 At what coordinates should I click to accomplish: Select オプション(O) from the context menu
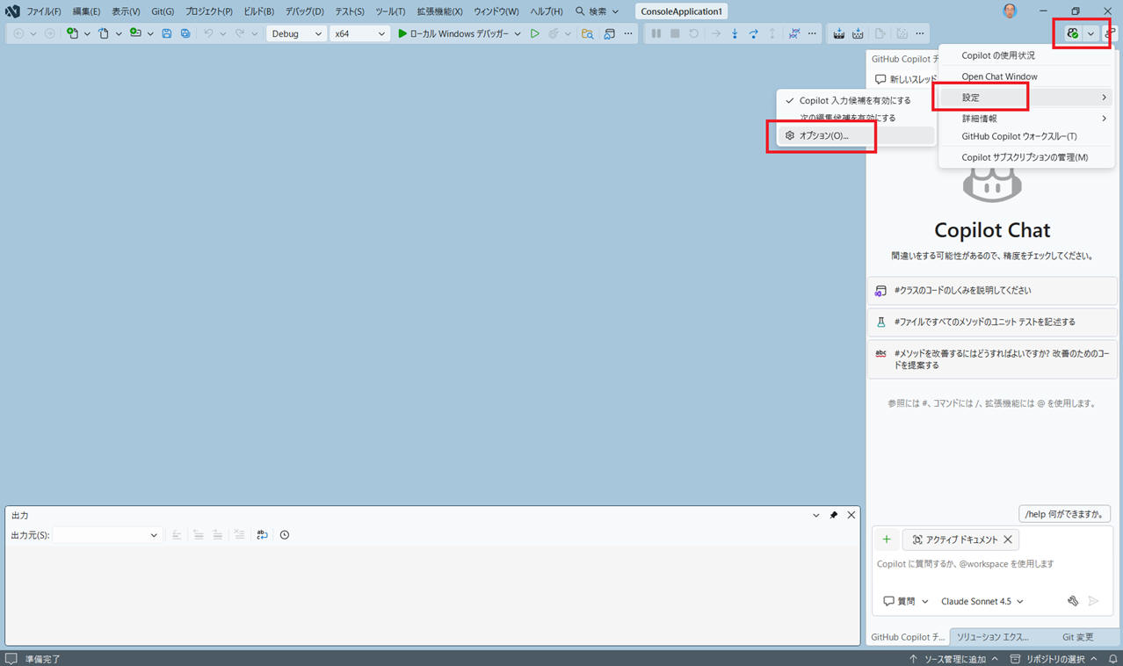[x=826, y=135]
